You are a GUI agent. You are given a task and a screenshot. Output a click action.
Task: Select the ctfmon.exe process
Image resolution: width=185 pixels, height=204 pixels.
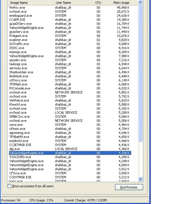(x=70, y=128)
